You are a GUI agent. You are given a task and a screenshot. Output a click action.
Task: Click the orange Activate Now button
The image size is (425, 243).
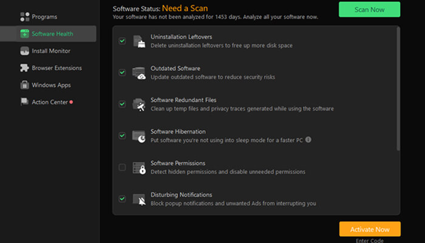pos(370,229)
